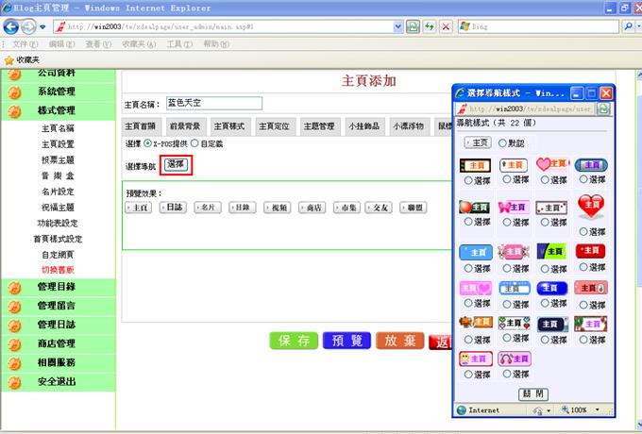Select the 自定義 radio option
Screen dimensions: 642x434
tap(195, 143)
